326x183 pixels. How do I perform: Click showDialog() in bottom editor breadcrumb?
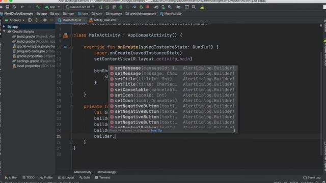coord(106,172)
